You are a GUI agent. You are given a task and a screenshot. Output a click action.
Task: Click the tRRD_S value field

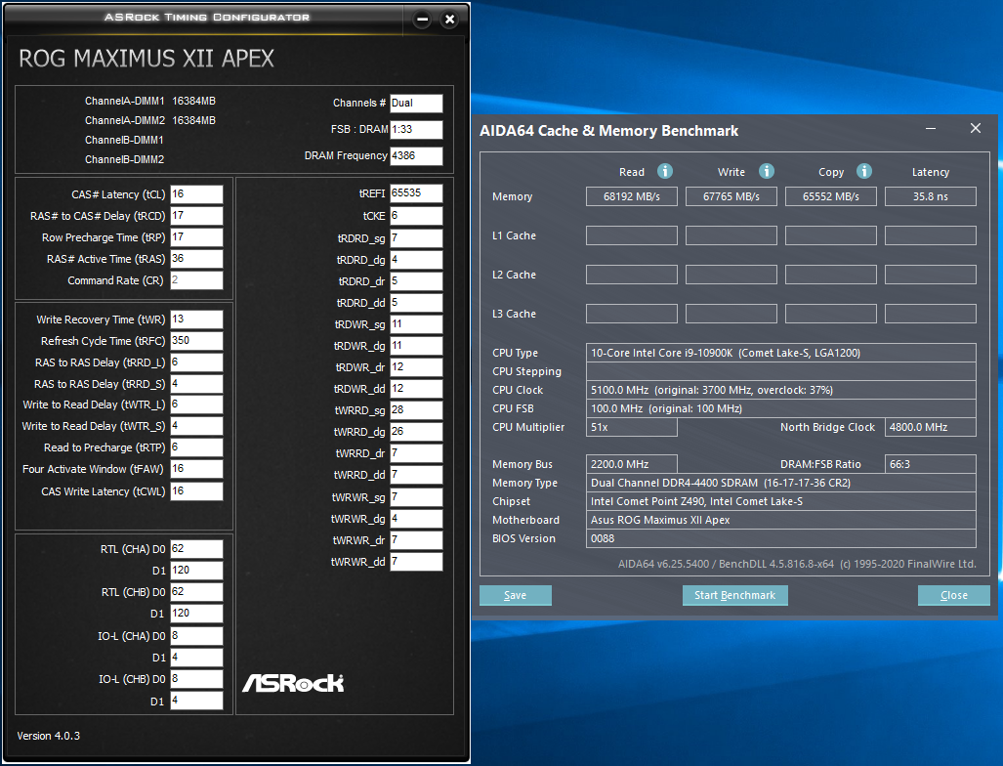tap(196, 384)
